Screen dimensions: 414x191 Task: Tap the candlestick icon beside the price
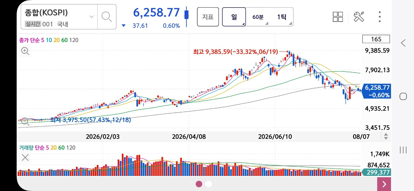[186, 16]
